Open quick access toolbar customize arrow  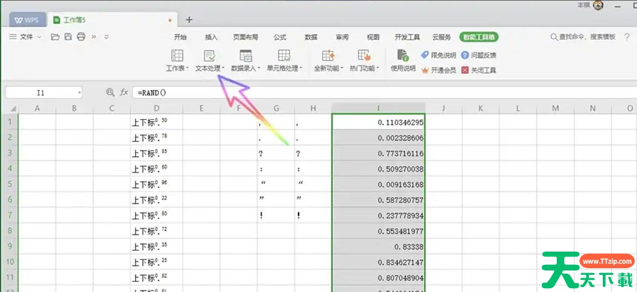tap(106, 37)
